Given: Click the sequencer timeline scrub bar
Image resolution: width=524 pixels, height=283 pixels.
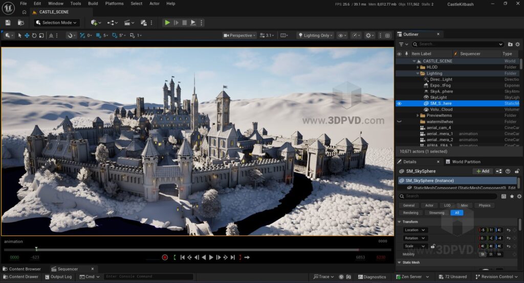Looking at the screenshot, I should [x=194, y=250].
